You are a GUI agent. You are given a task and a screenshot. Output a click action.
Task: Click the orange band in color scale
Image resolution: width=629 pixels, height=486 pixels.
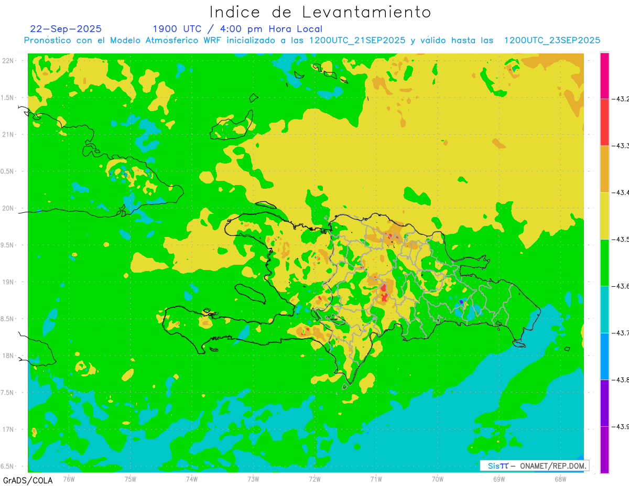pyautogui.click(x=604, y=169)
